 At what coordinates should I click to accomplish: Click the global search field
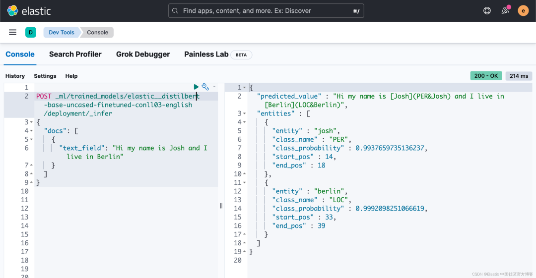(x=266, y=10)
